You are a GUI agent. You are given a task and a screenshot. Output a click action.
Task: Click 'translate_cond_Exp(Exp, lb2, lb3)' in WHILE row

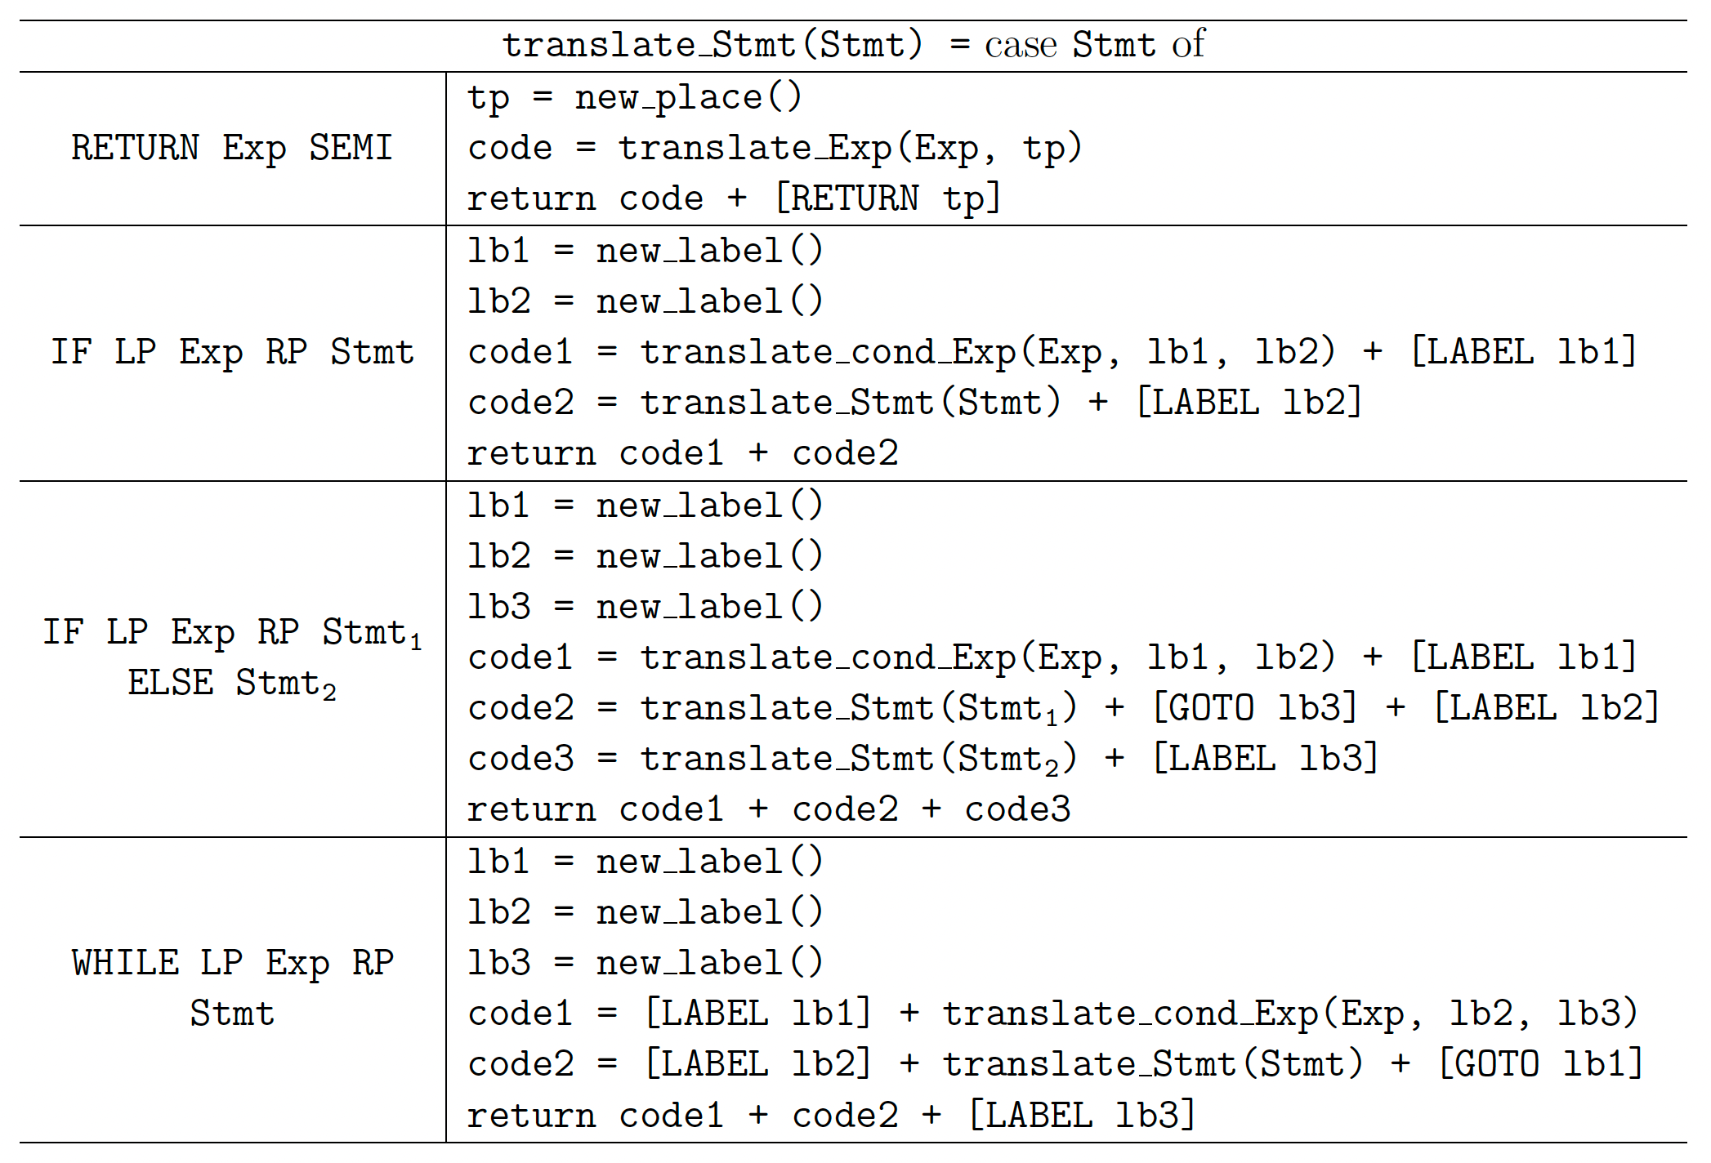(1290, 1014)
